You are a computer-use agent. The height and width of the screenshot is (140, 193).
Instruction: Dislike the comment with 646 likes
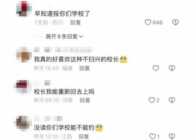175,23
